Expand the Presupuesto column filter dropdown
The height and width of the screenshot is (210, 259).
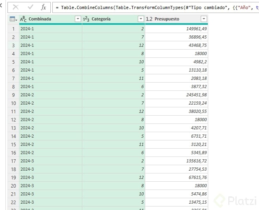coord(203,19)
